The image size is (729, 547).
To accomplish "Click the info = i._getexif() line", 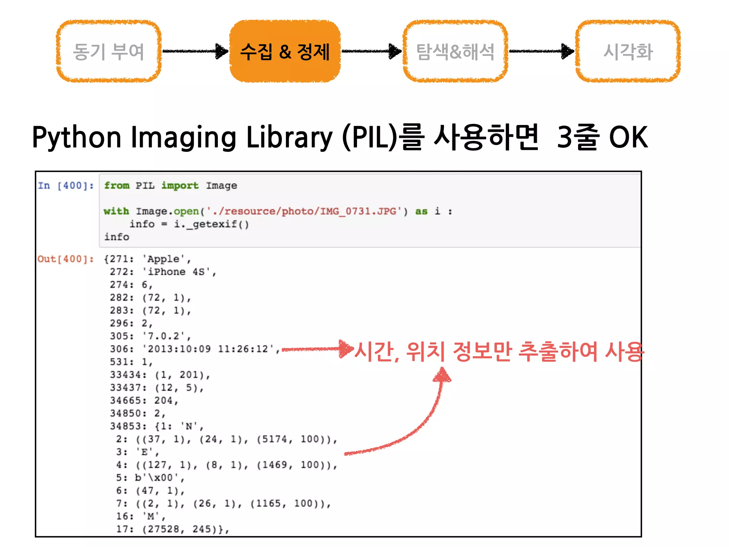I will (x=189, y=224).
